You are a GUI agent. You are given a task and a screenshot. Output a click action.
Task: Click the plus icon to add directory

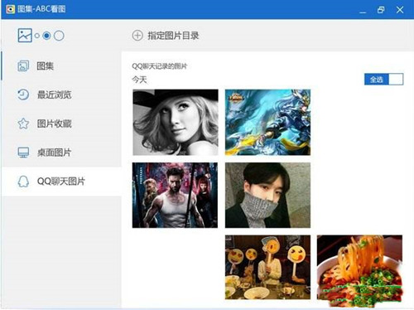pyautogui.click(x=137, y=36)
